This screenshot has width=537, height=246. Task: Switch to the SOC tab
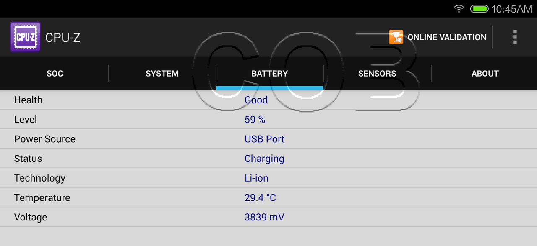[55, 74]
